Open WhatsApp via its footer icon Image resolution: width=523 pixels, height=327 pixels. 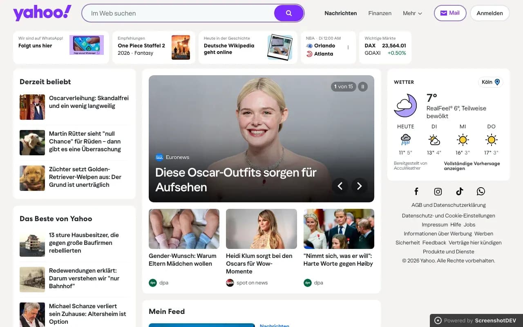coord(481,191)
